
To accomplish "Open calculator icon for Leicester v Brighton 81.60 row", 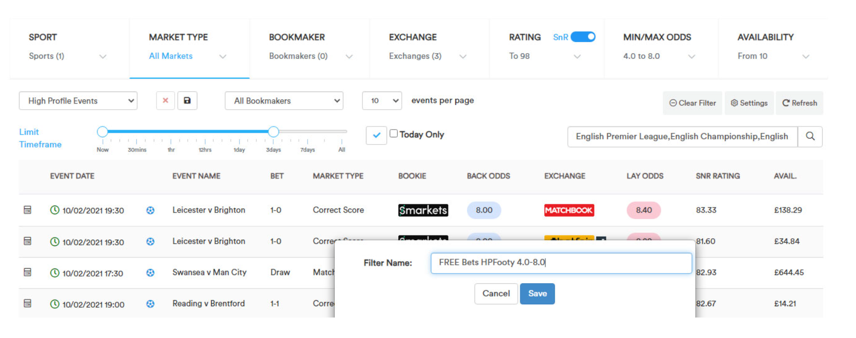I will pyautogui.click(x=28, y=241).
